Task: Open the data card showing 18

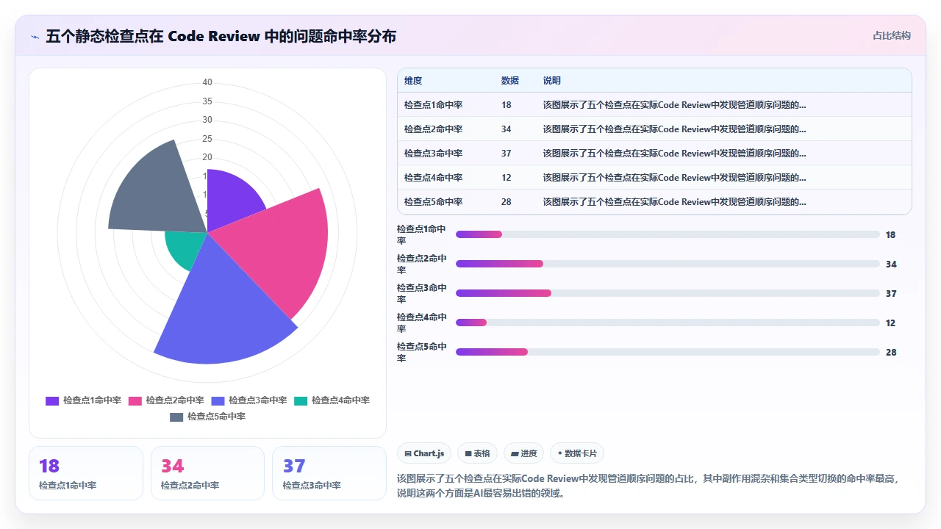Action: coord(86,473)
